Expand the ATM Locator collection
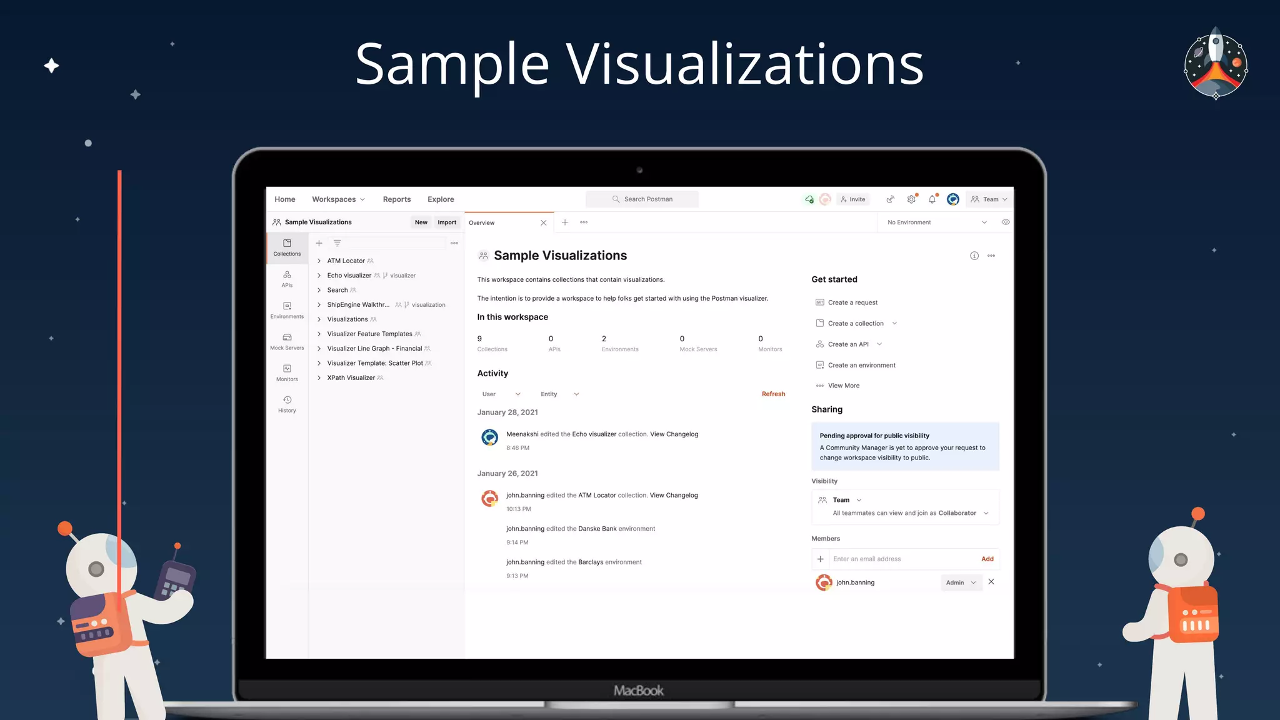1280x720 pixels. tap(319, 261)
